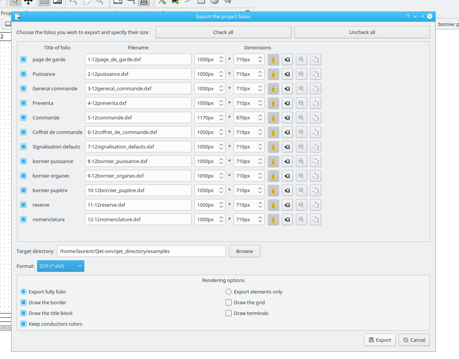Browse for target directory
Image resolution: width=459 pixels, height=359 pixels.
tap(244, 251)
